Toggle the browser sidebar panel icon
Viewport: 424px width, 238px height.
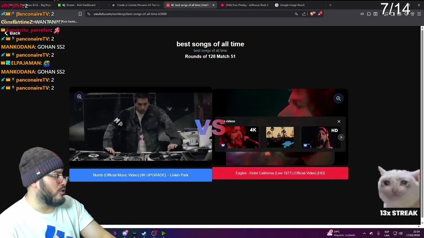pyautogui.click(x=393, y=14)
